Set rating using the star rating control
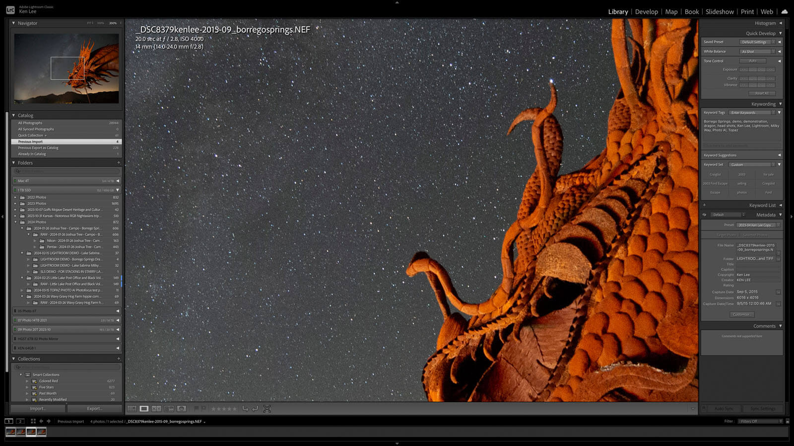794x446 pixels. [x=224, y=409]
